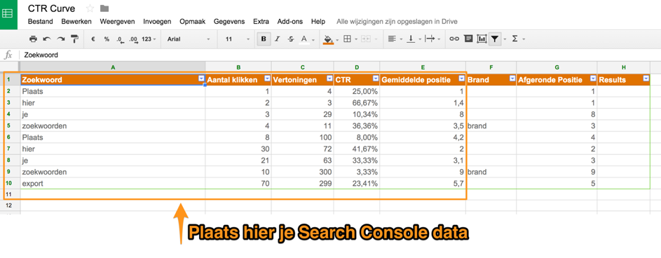This screenshot has height=258, width=661.
Task: Open the text color picker
Action: (304, 39)
